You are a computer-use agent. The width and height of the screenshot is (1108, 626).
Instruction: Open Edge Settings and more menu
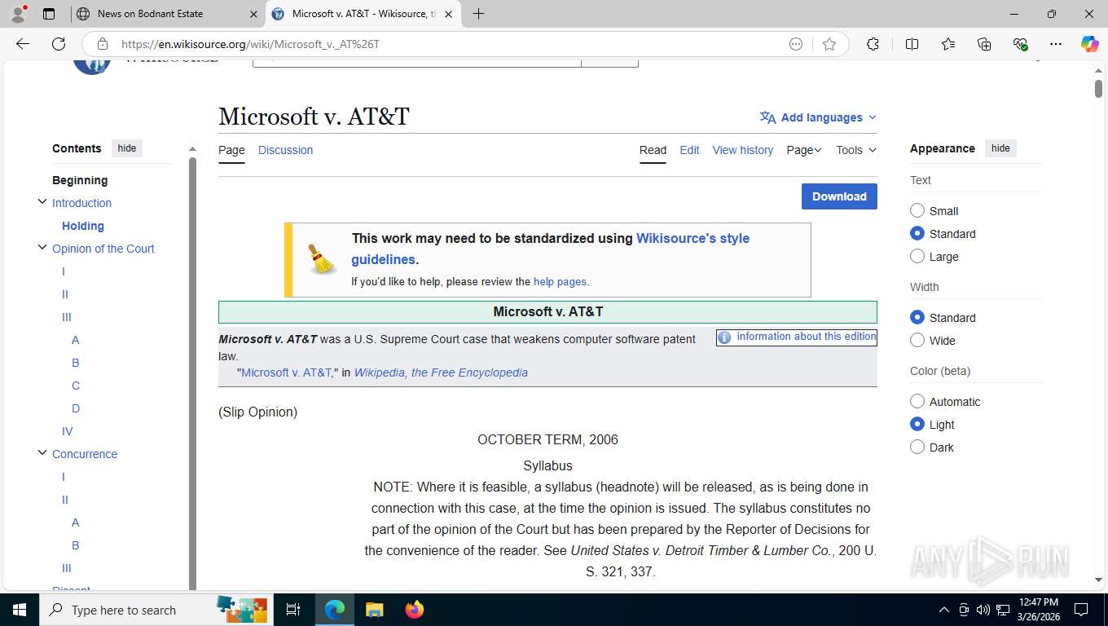pos(1056,44)
